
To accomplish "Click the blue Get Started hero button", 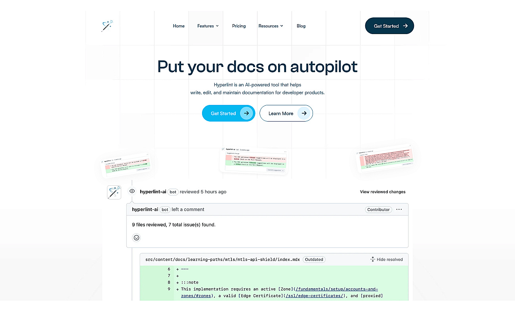I will pos(229,113).
